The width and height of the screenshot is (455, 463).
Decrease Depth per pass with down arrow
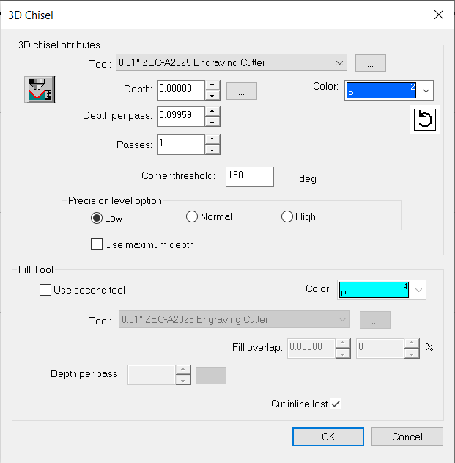click(x=212, y=122)
